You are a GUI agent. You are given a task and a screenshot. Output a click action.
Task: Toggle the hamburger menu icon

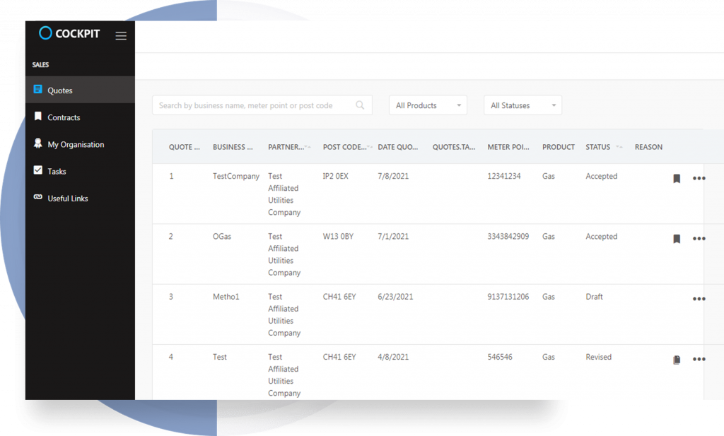(x=121, y=35)
